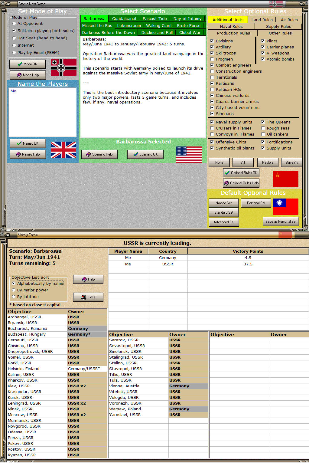Open the Naval Rules tab
The height and width of the screenshot is (463, 309).
[x=231, y=26]
